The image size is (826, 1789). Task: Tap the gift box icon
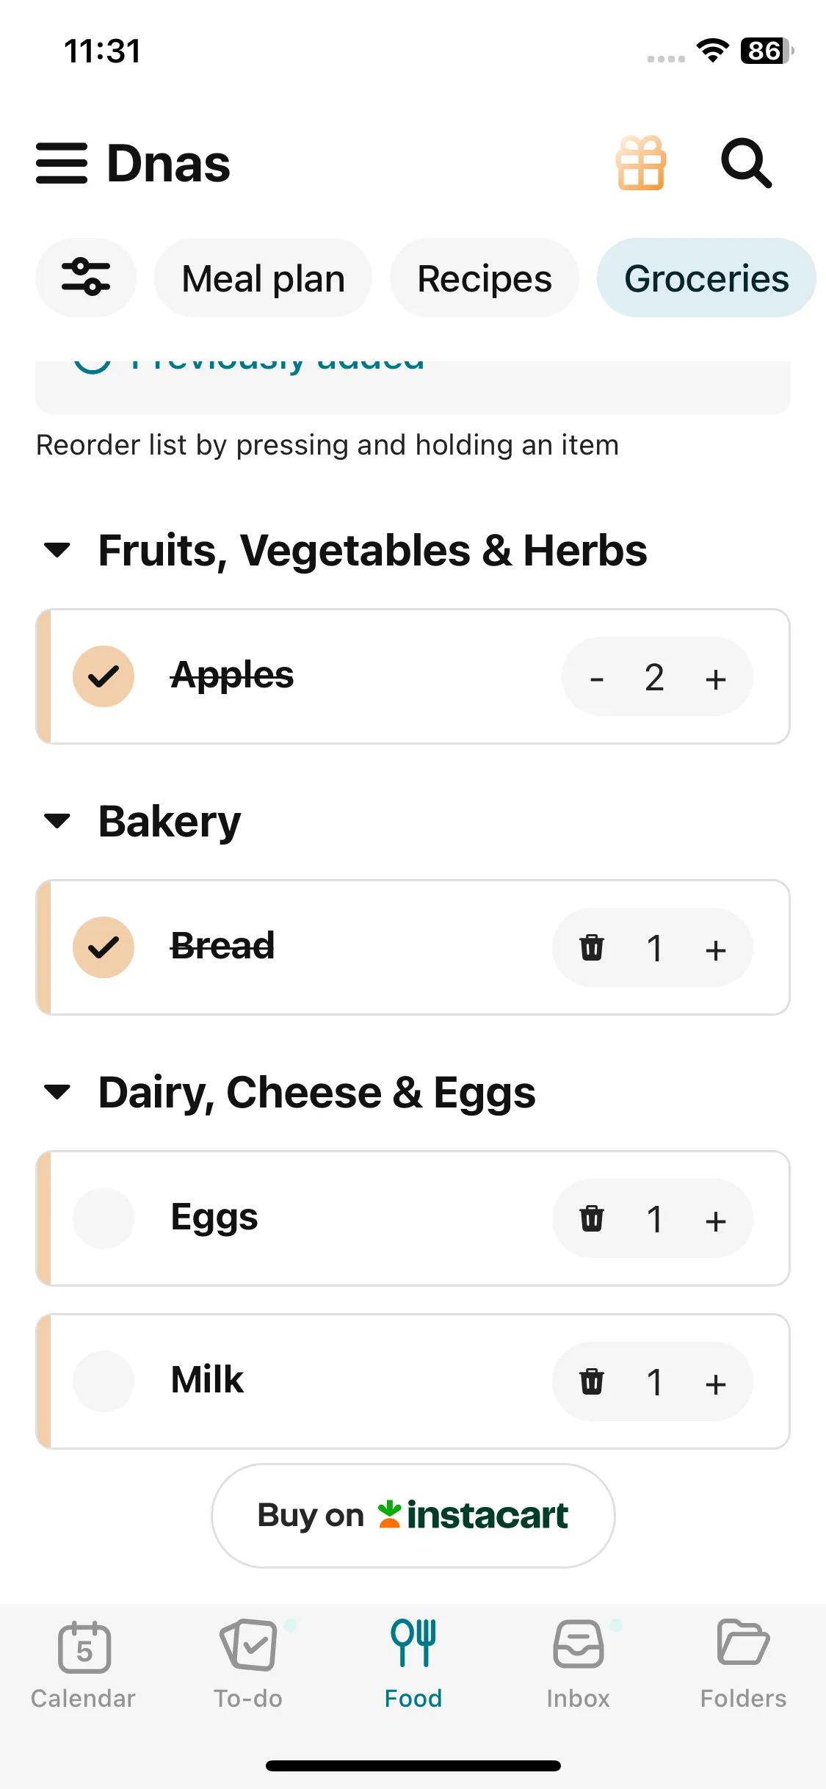coord(641,163)
